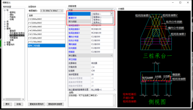The height and width of the screenshot is (110, 193).
Task: Open the 类别 dropdown arrow
Action: pos(112,14)
